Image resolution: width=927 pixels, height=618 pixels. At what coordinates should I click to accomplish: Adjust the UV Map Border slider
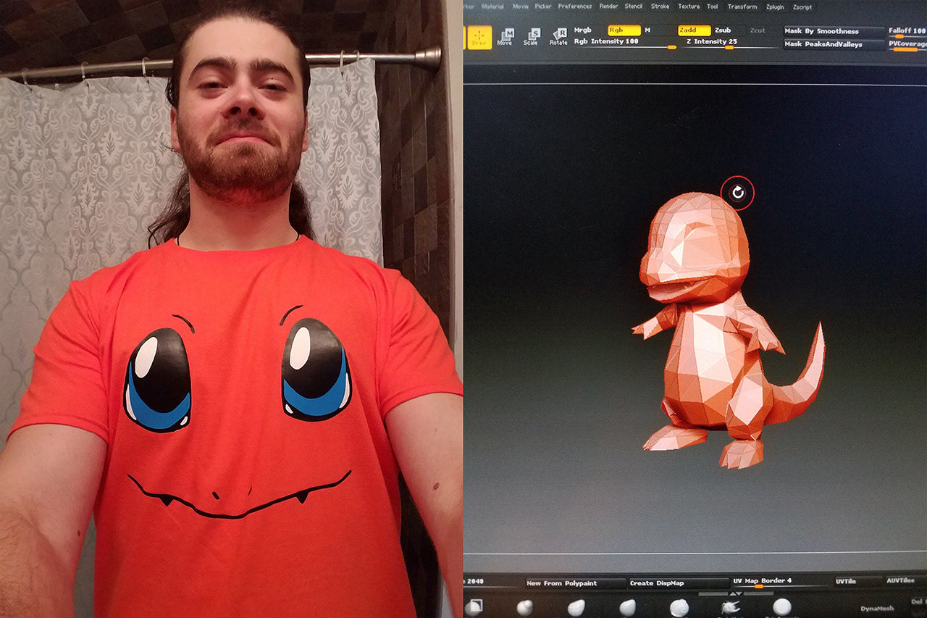(780, 582)
